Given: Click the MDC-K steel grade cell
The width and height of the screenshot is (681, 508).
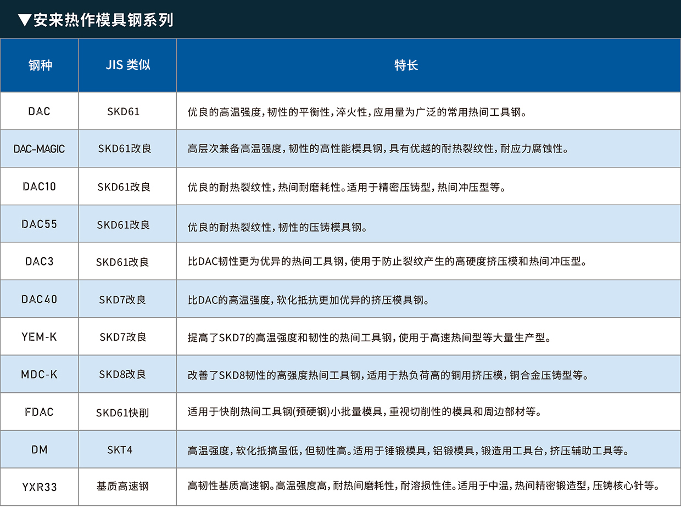Looking at the screenshot, I should tap(40, 375).
